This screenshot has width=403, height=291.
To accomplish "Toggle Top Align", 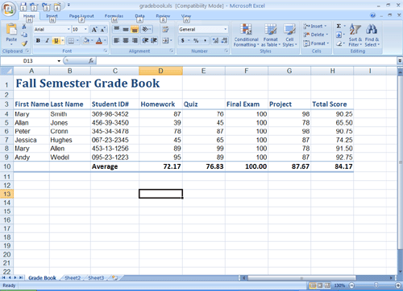I will pos(116,29).
